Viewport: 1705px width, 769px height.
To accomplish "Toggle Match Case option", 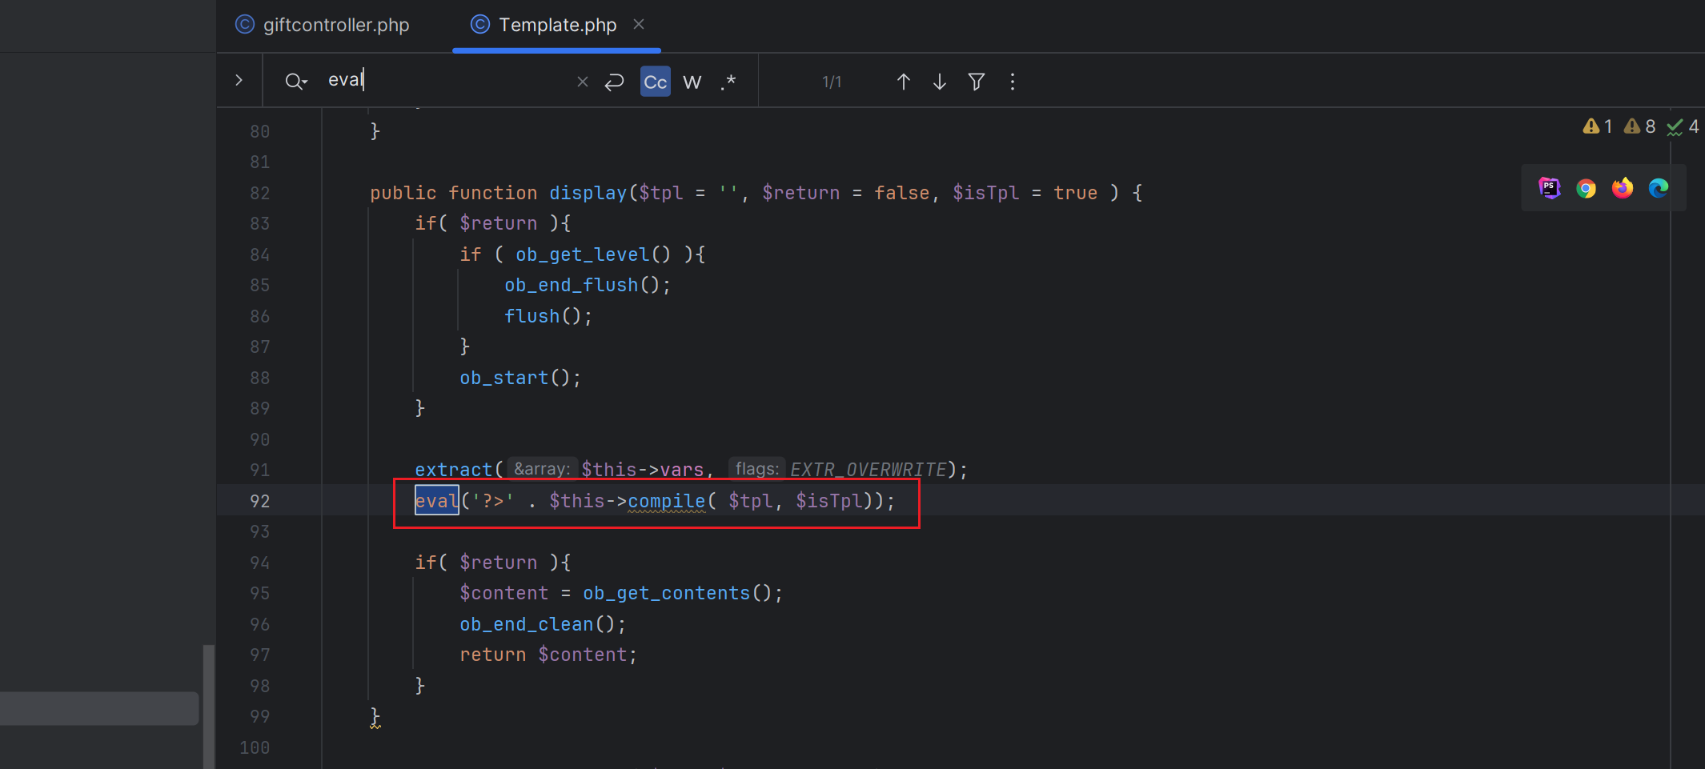I will pyautogui.click(x=656, y=82).
